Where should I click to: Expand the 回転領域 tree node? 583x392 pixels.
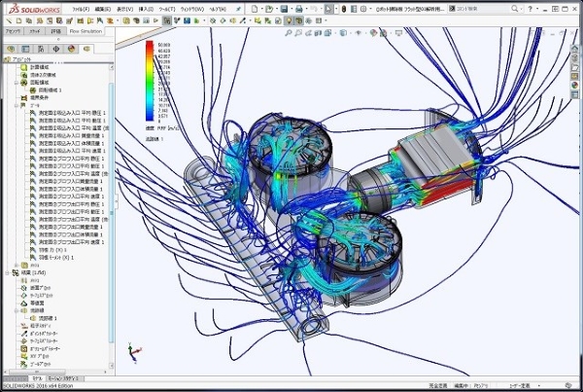coord(17,83)
